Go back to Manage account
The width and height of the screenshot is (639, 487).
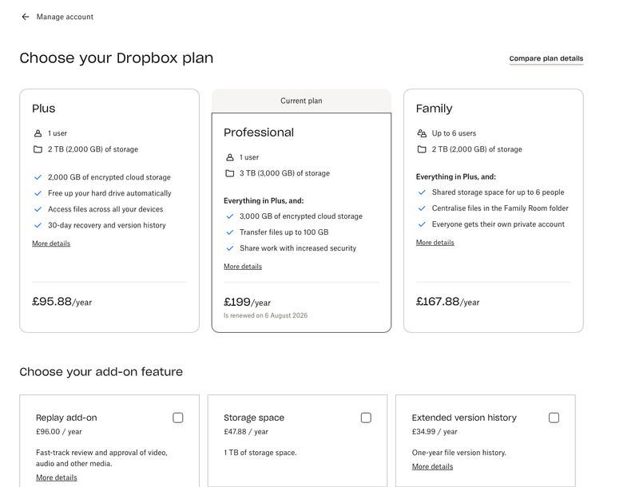[65, 17]
